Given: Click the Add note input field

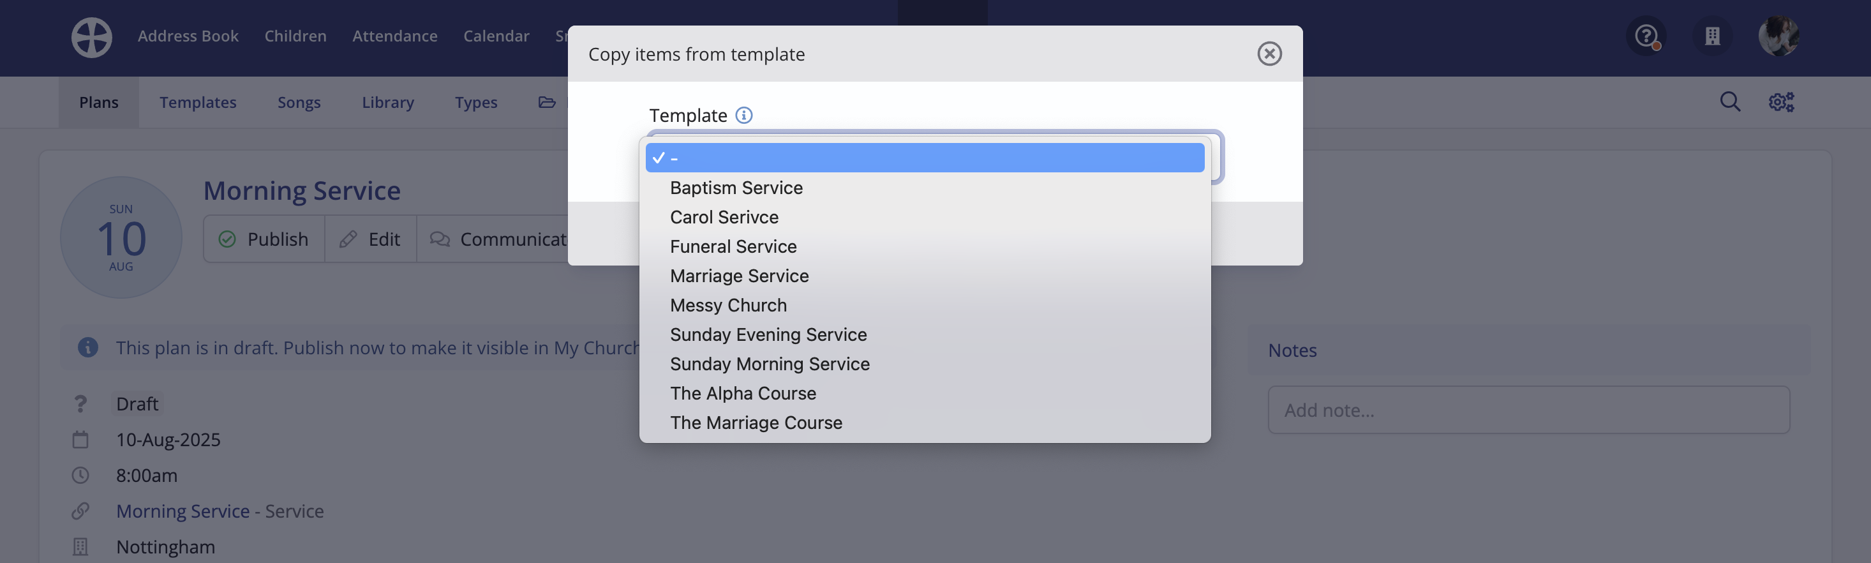Looking at the screenshot, I should pyautogui.click(x=1528, y=410).
